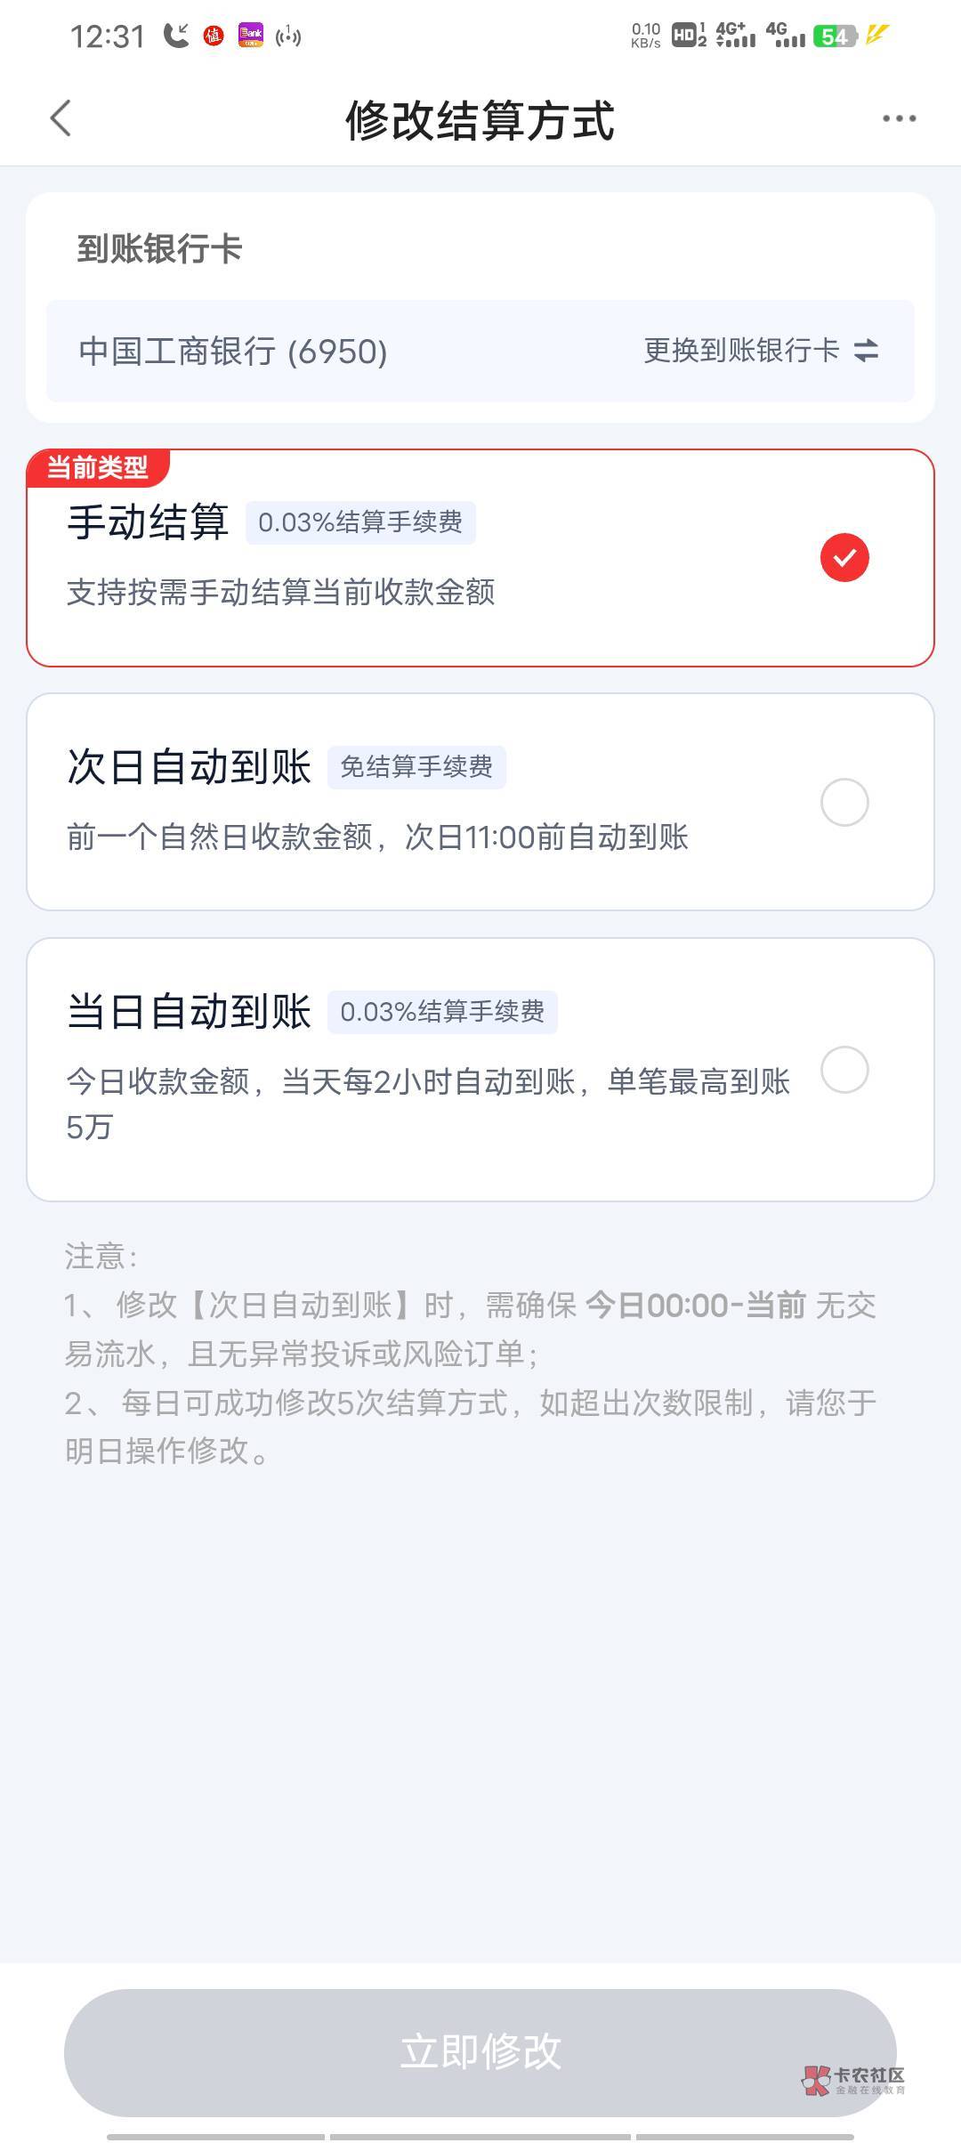The width and height of the screenshot is (961, 2143).
Task: Tap the 次日自动到账 description text
Action: click(x=377, y=837)
